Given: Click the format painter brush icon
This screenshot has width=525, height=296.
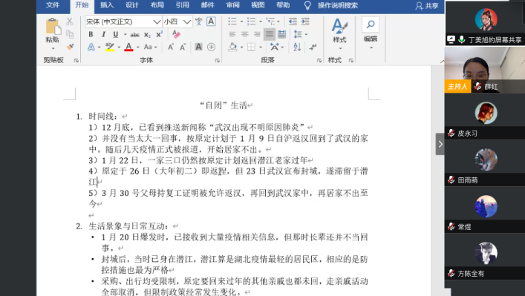Looking at the screenshot, I should [x=70, y=47].
